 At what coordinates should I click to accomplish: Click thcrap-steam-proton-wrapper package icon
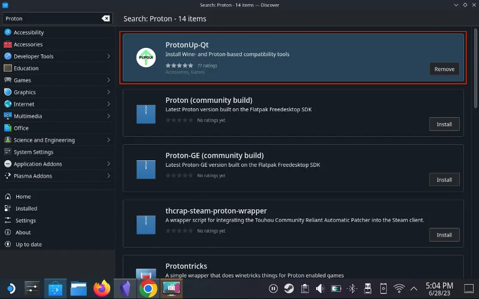click(x=146, y=225)
